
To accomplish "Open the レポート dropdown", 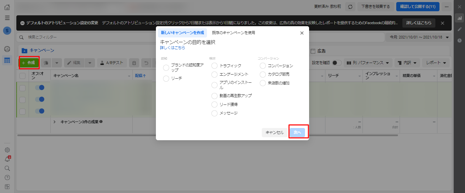I will coord(436,63).
